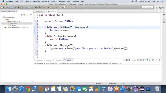Image resolution: width=166 pixels, height=93 pixels.
Task: Select Bus.java in Package Explorer
Action: 14,24
